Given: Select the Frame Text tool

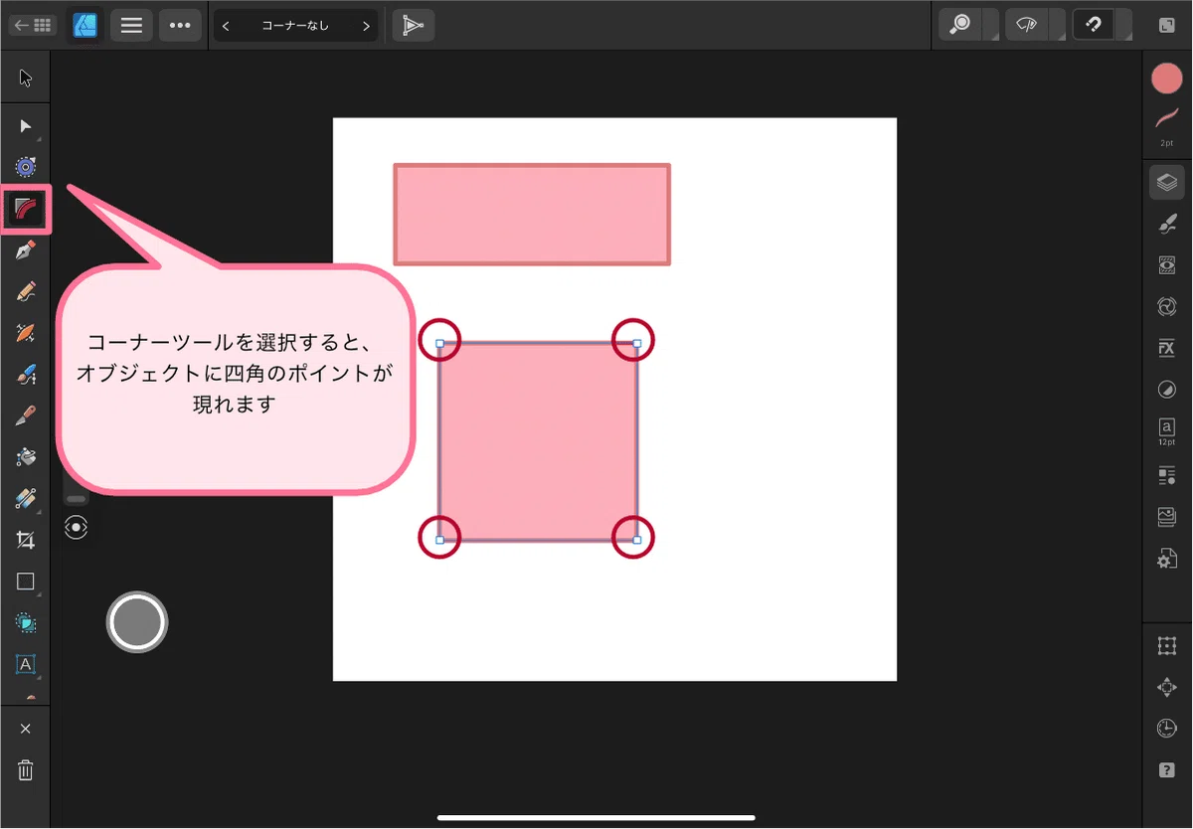Looking at the screenshot, I should [26, 664].
